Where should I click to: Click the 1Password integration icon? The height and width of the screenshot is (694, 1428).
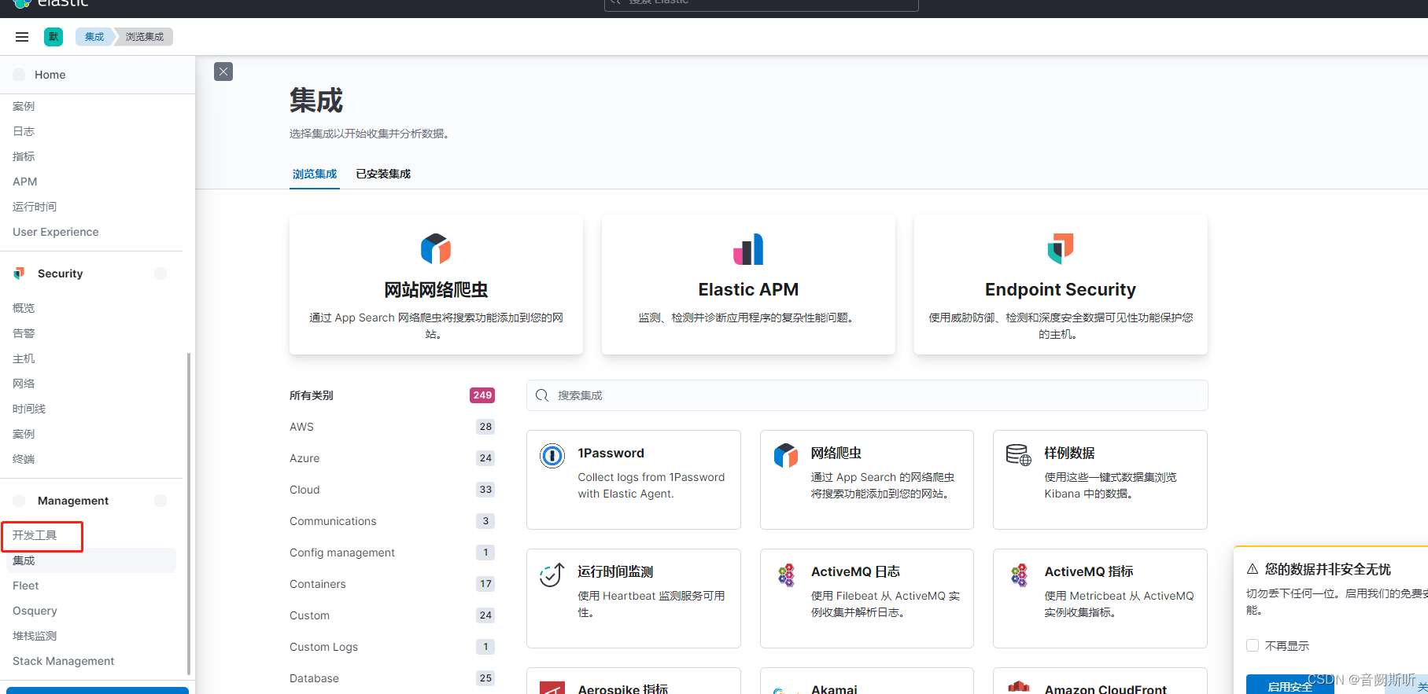(552, 455)
